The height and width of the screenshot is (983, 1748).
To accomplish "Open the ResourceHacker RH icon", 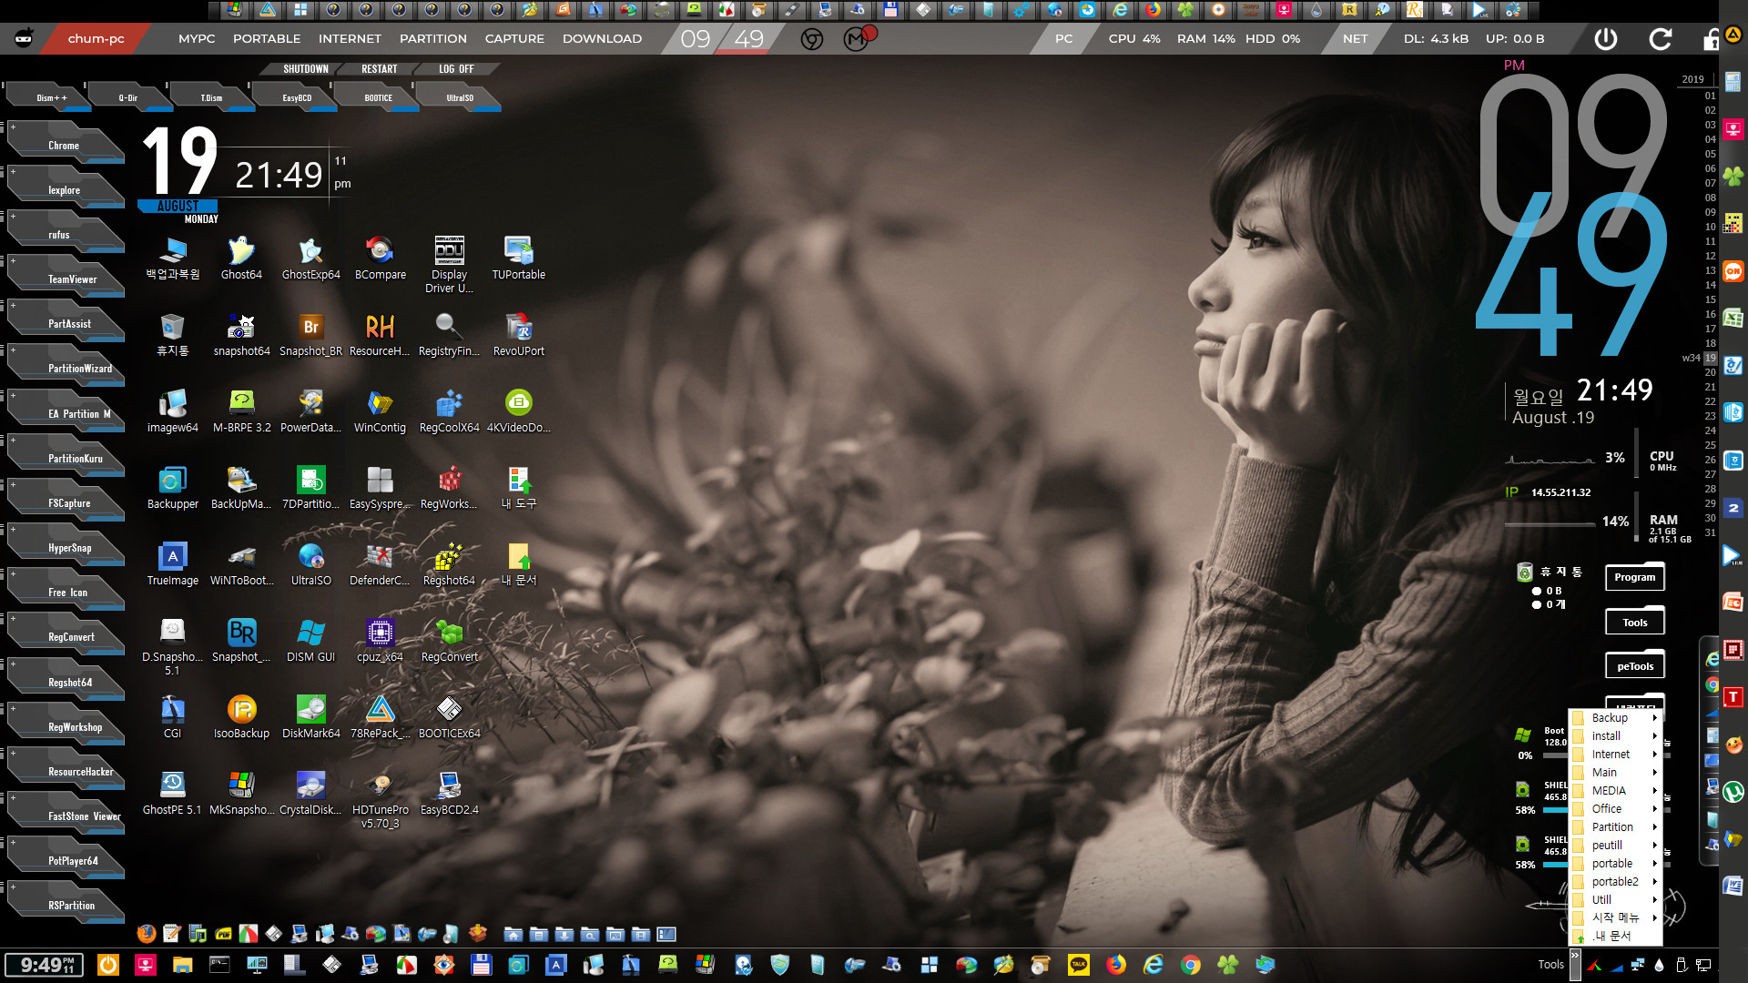I will (380, 335).
